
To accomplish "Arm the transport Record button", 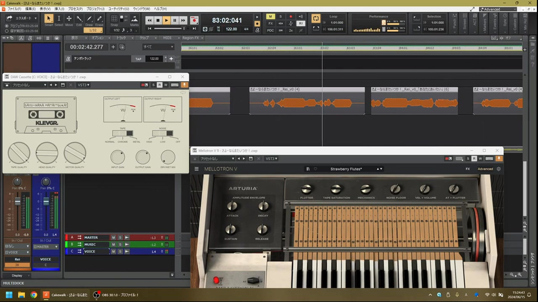I will (194, 21).
